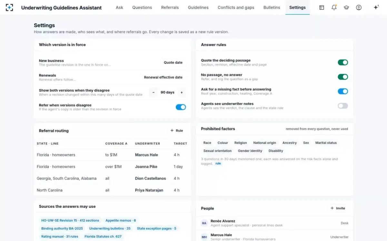Viewport: 387px width, 241px height.
Task: Select the Priya Natarajan routing row
Action: [x=113, y=190]
